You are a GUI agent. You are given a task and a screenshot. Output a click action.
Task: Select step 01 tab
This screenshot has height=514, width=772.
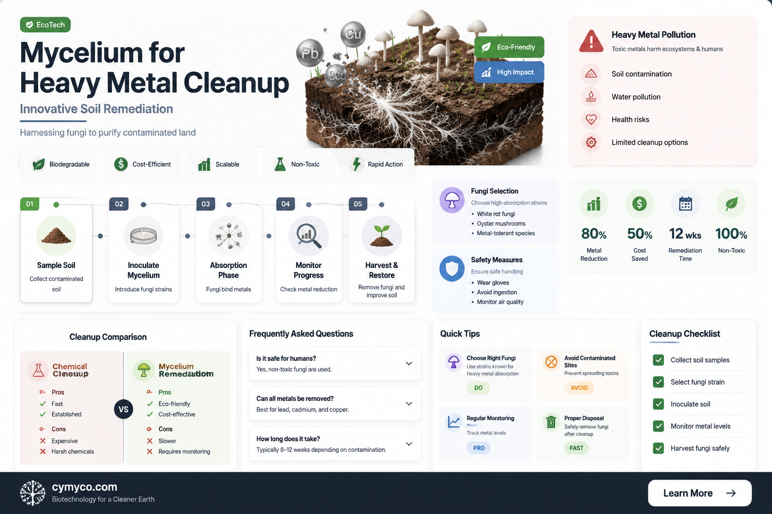tap(30, 204)
